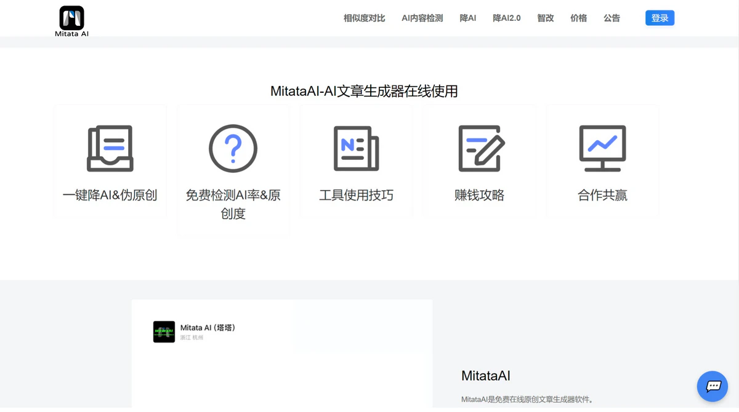Click the Mitata AI (塔塔) profile name
This screenshot has width=739, height=412.
[208, 328]
